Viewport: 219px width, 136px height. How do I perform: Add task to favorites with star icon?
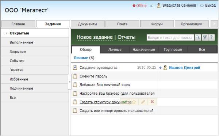coord(134,102)
